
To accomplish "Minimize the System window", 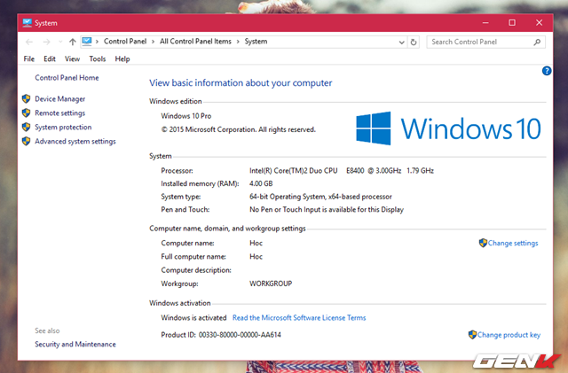I will (x=485, y=23).
